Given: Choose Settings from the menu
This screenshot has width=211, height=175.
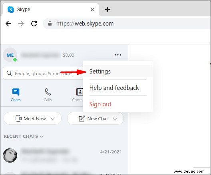Looking at the screenshot, I should click(118, 71).
